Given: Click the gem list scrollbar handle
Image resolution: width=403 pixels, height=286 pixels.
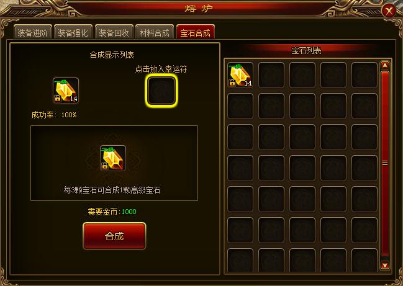Looking at the screenshot, I should [x=385, y=163].
